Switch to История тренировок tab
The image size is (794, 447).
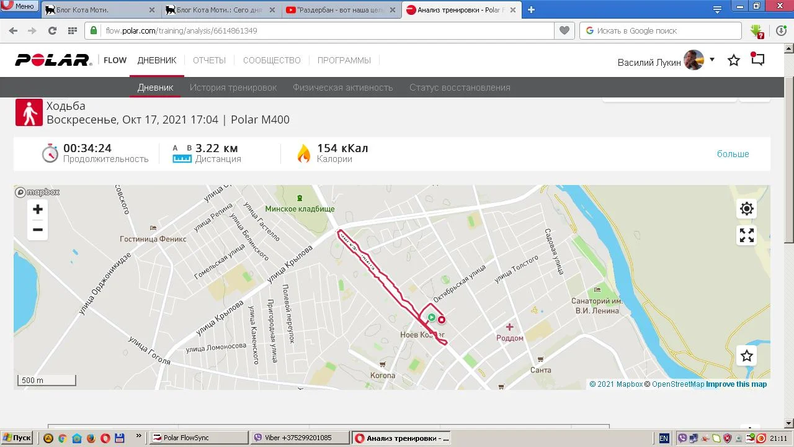coord(233,88)
